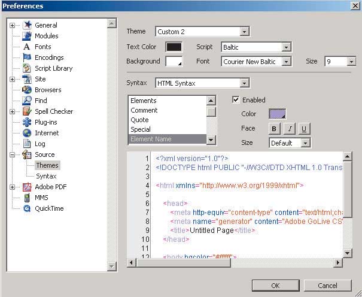Image resolution: width=362 pixels, height=297 pixels.
Task: Select the Encodings tree label
Action: [49, 57]
